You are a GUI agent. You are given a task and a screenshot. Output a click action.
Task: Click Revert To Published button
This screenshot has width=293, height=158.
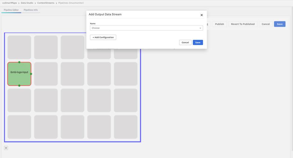[243, 24]
